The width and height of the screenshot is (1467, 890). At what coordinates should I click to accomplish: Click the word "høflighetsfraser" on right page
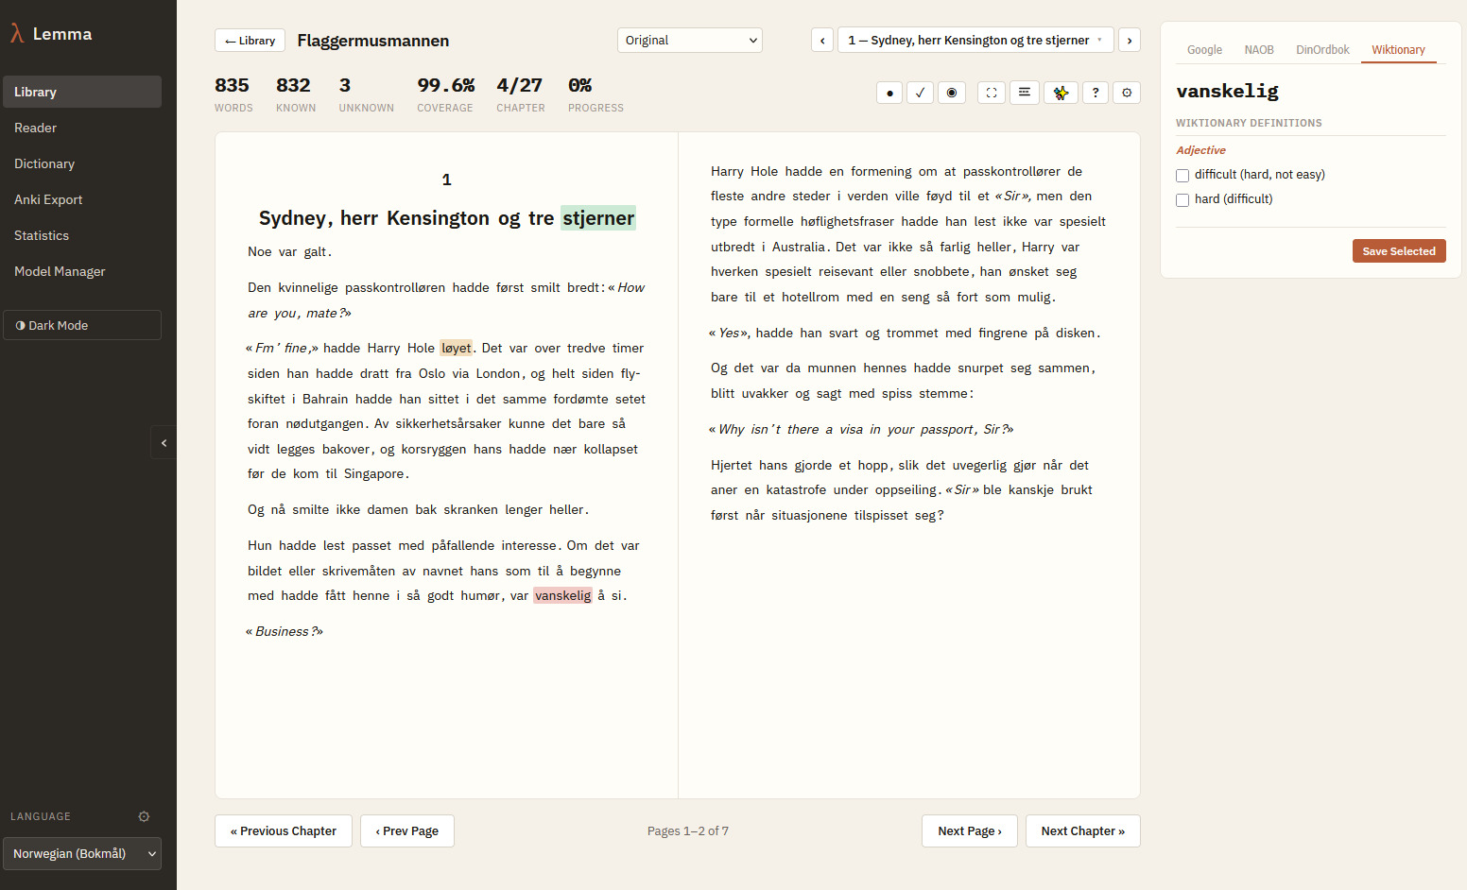pos(847,221)
